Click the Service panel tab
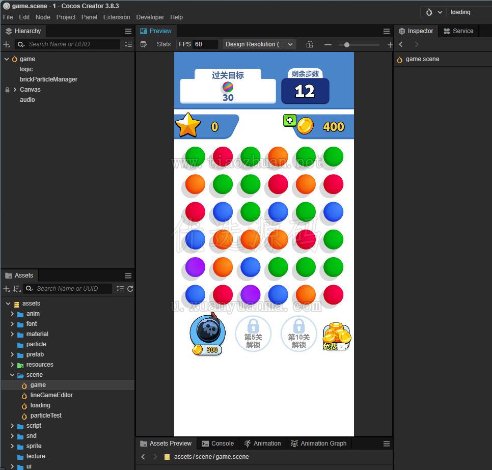This screenshot has height=470, width=492. [458, 31]
